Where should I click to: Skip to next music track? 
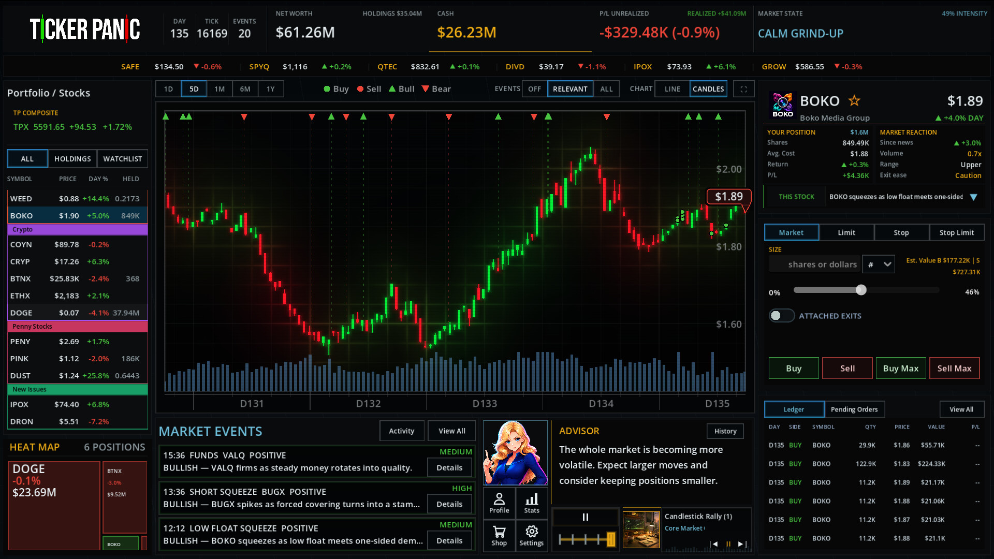[742, 544]
